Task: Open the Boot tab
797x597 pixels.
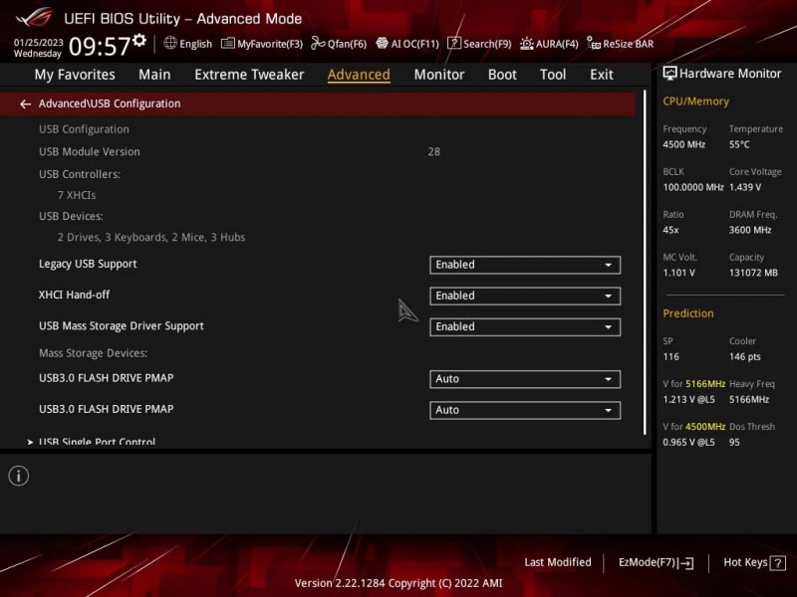Action: 502,75
